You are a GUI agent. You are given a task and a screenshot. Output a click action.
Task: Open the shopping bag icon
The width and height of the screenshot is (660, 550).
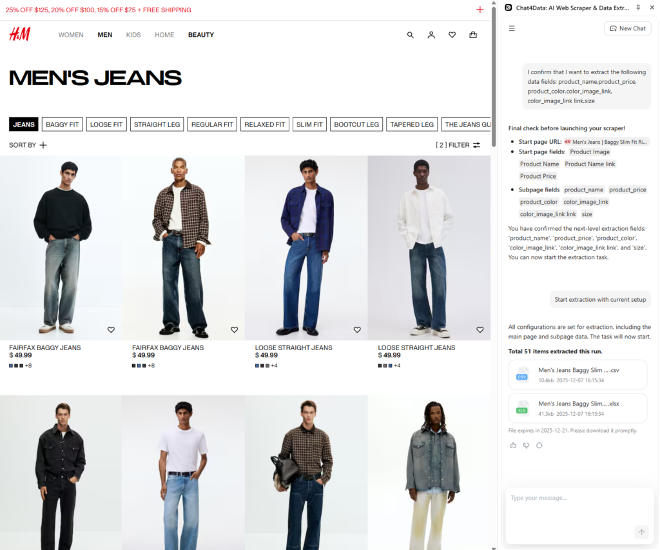pyautogui.click(x=473, y=35)
